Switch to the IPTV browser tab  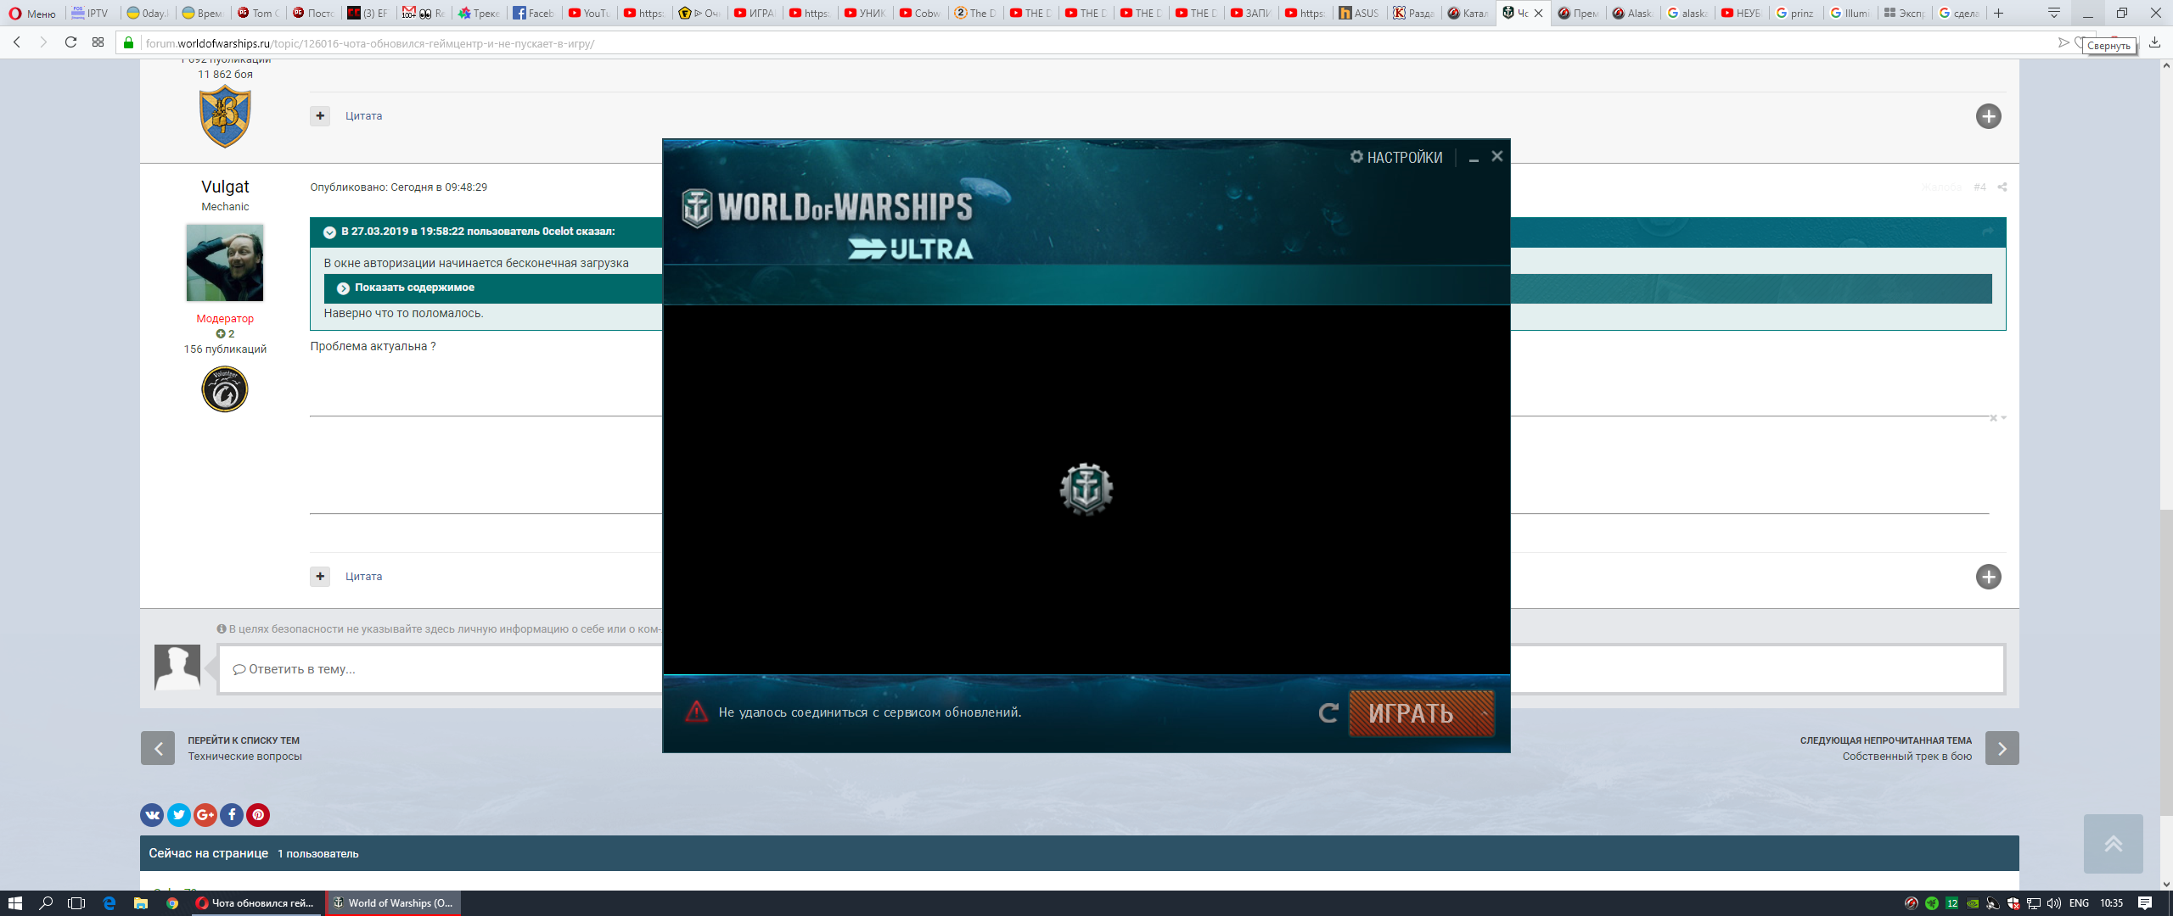coord(91,13)
